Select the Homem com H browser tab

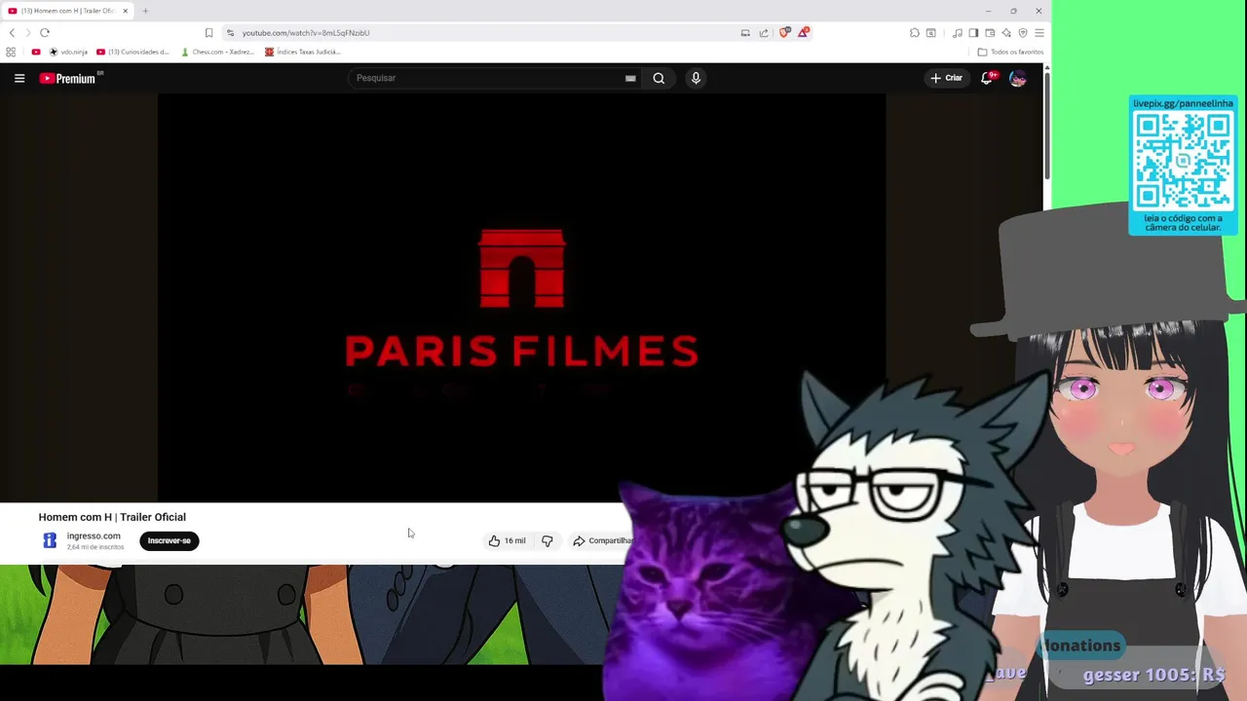68,11
